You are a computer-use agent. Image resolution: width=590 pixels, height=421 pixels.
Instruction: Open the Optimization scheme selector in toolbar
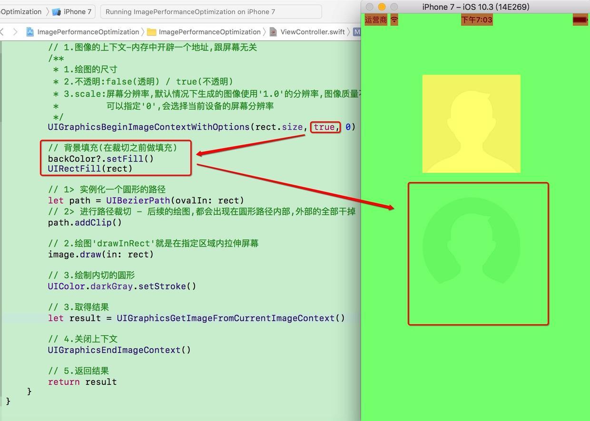pyautogui.click(x=20, y=11)
